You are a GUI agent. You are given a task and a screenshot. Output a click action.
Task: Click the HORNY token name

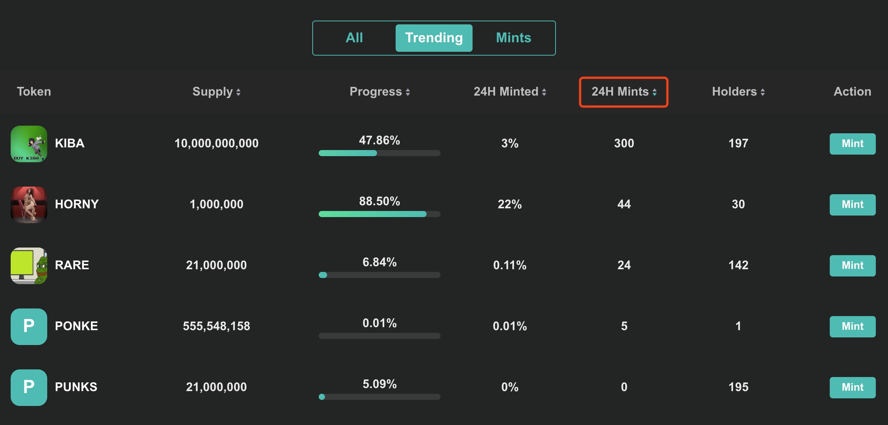[x=77, y=205]
